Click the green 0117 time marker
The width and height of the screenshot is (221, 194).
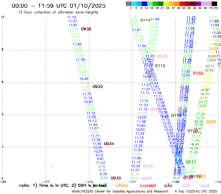coord(191,162)
